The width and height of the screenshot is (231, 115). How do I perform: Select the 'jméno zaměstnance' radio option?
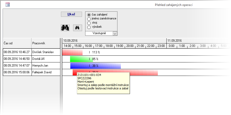point(89,19)
